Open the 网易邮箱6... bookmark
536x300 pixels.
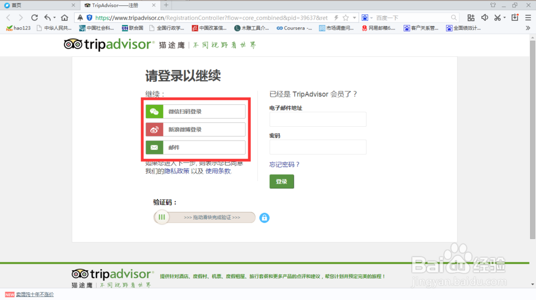click(379, 28)
